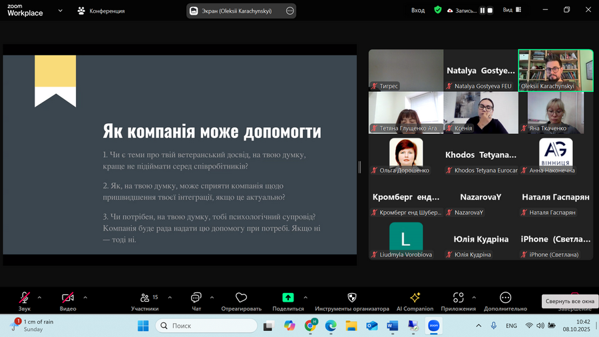Turn on camera with the Видео button
Image resolution: width=599 pixels, height=337 pixels.
(67, 298)
